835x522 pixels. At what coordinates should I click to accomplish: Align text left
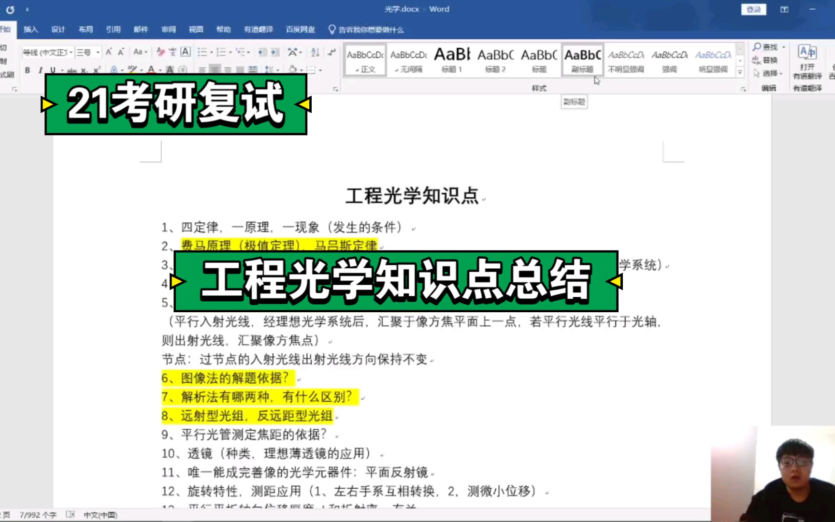[x=202, y=70]
